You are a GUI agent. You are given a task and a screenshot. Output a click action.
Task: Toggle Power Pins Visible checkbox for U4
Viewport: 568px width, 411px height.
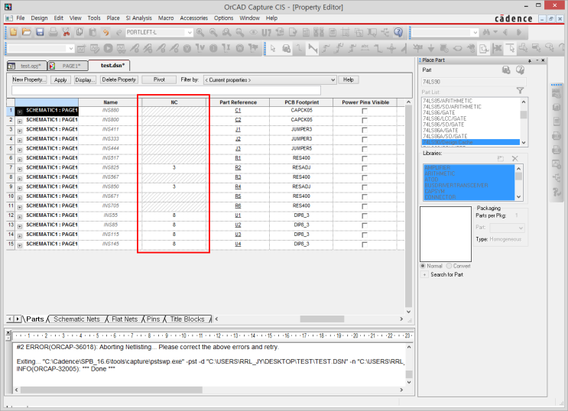click(x=365, y=244)
